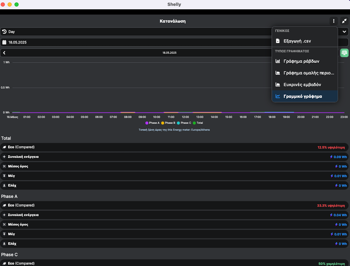Screen dimensions: 350x266
Task: Choose Γράφημα ράβδων chart type
Action: point(305,61)
